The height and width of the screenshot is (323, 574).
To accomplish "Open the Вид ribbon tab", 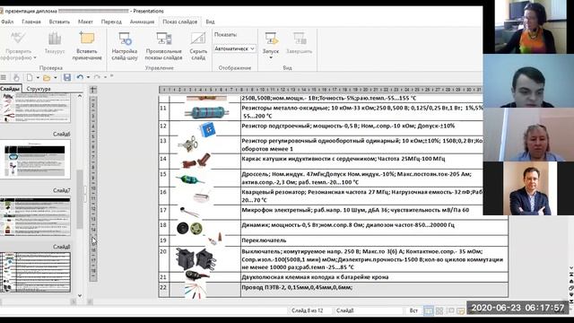I will click(x=210, y=22).
